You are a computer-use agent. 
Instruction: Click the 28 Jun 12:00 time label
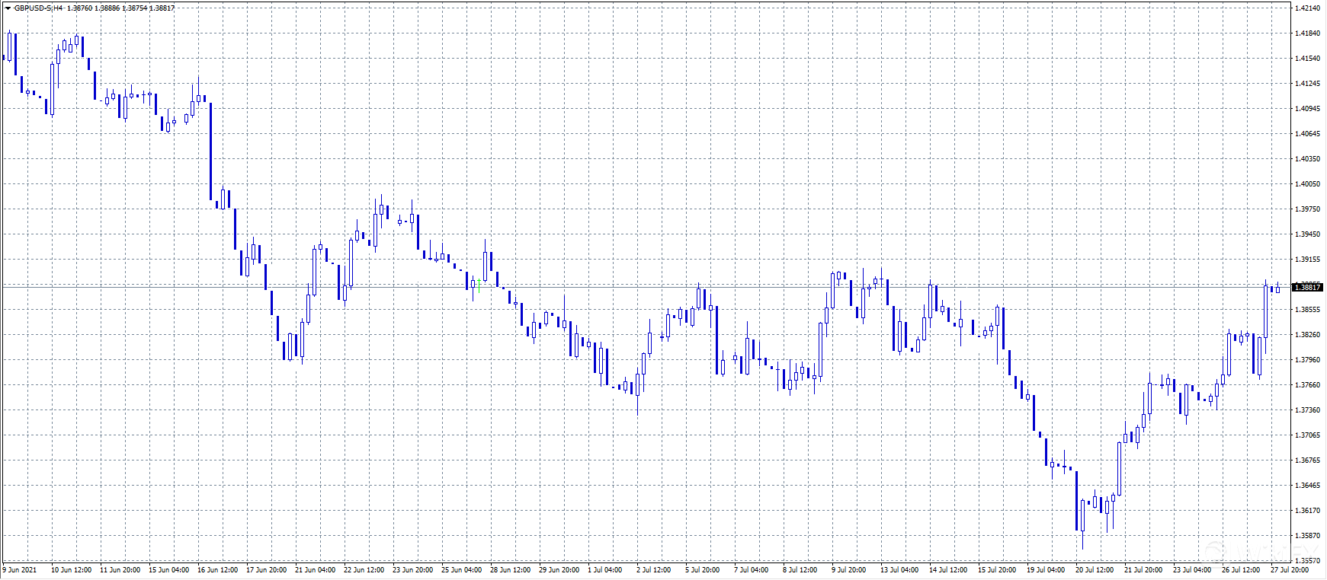[510, 569]
